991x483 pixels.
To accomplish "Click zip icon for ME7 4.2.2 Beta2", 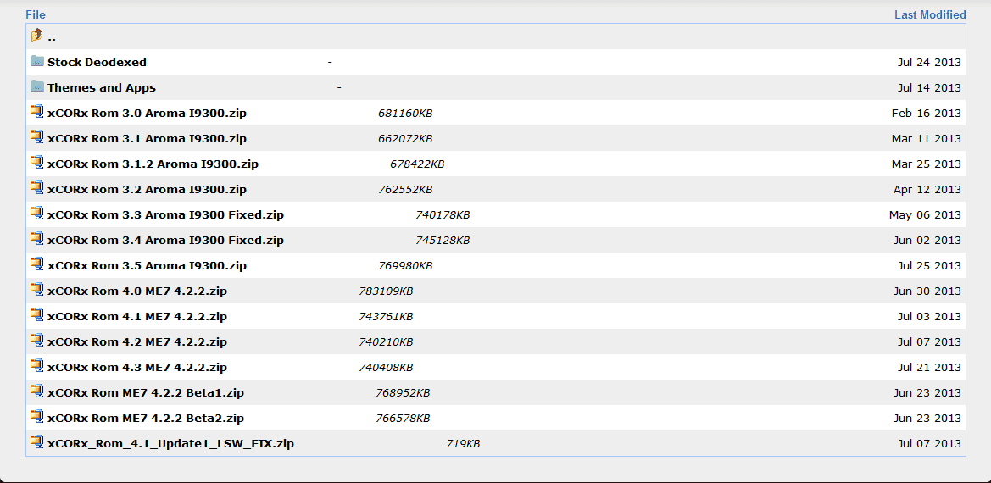I will point(36,417).
